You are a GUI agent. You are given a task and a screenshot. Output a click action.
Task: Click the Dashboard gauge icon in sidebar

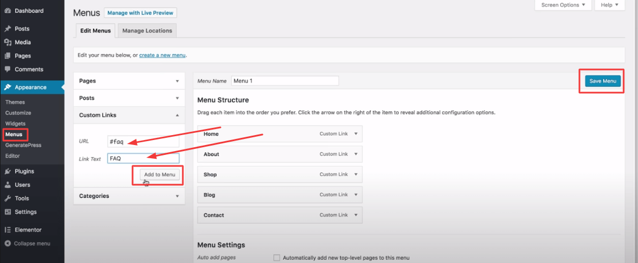tap(8, 11)
